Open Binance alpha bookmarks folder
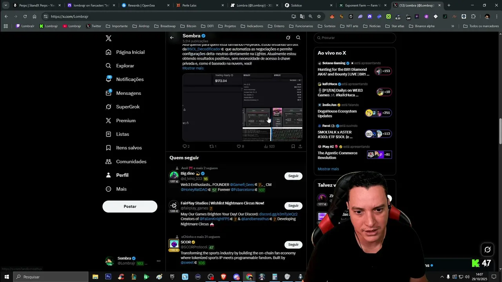 pos(422,26)
